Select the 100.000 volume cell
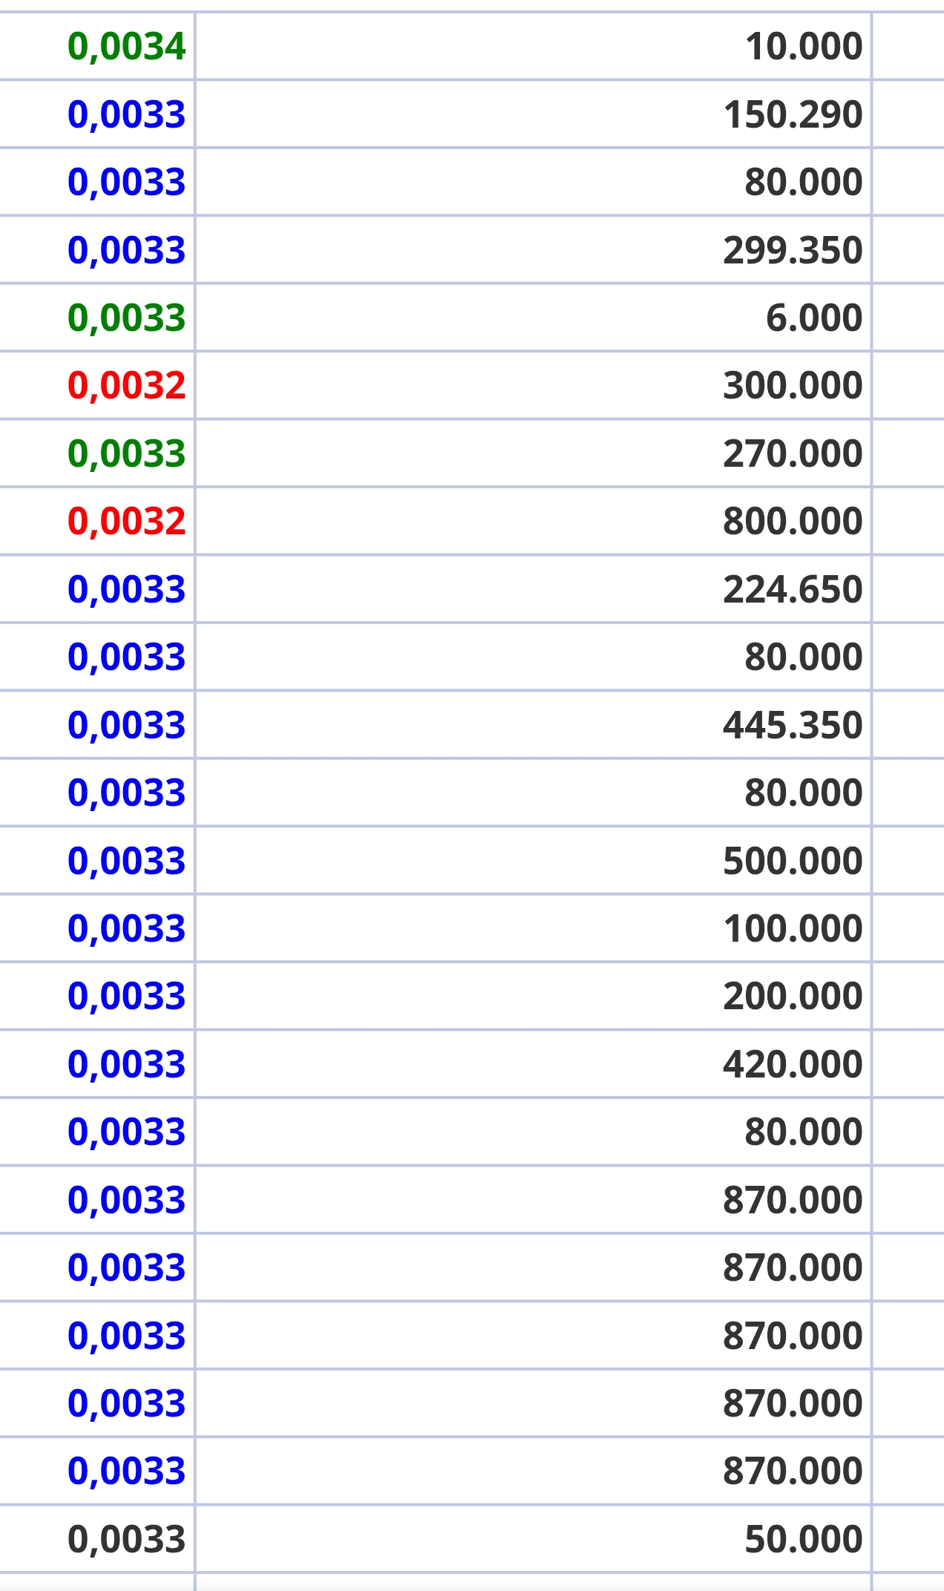944x1591 pixels. pos(793,929)
